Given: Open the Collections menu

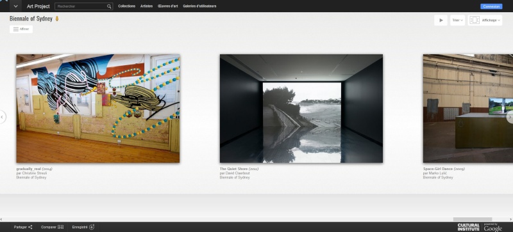Looking at the screenshot, I should [x=126, y=6].
